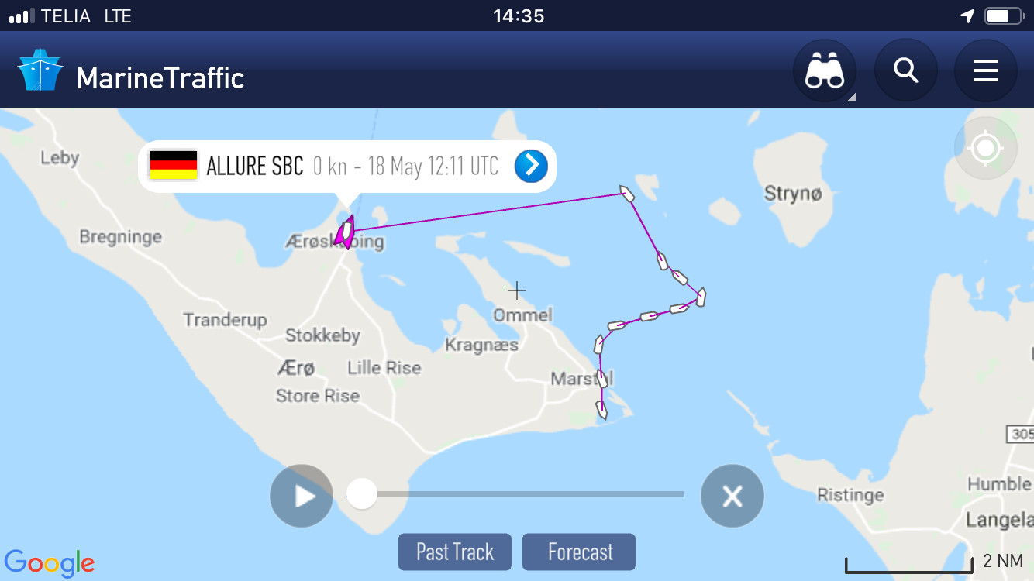Viewport: 1034px width, 581px height.
Task: Tap the German flag icon
Action: pos(174,166)
